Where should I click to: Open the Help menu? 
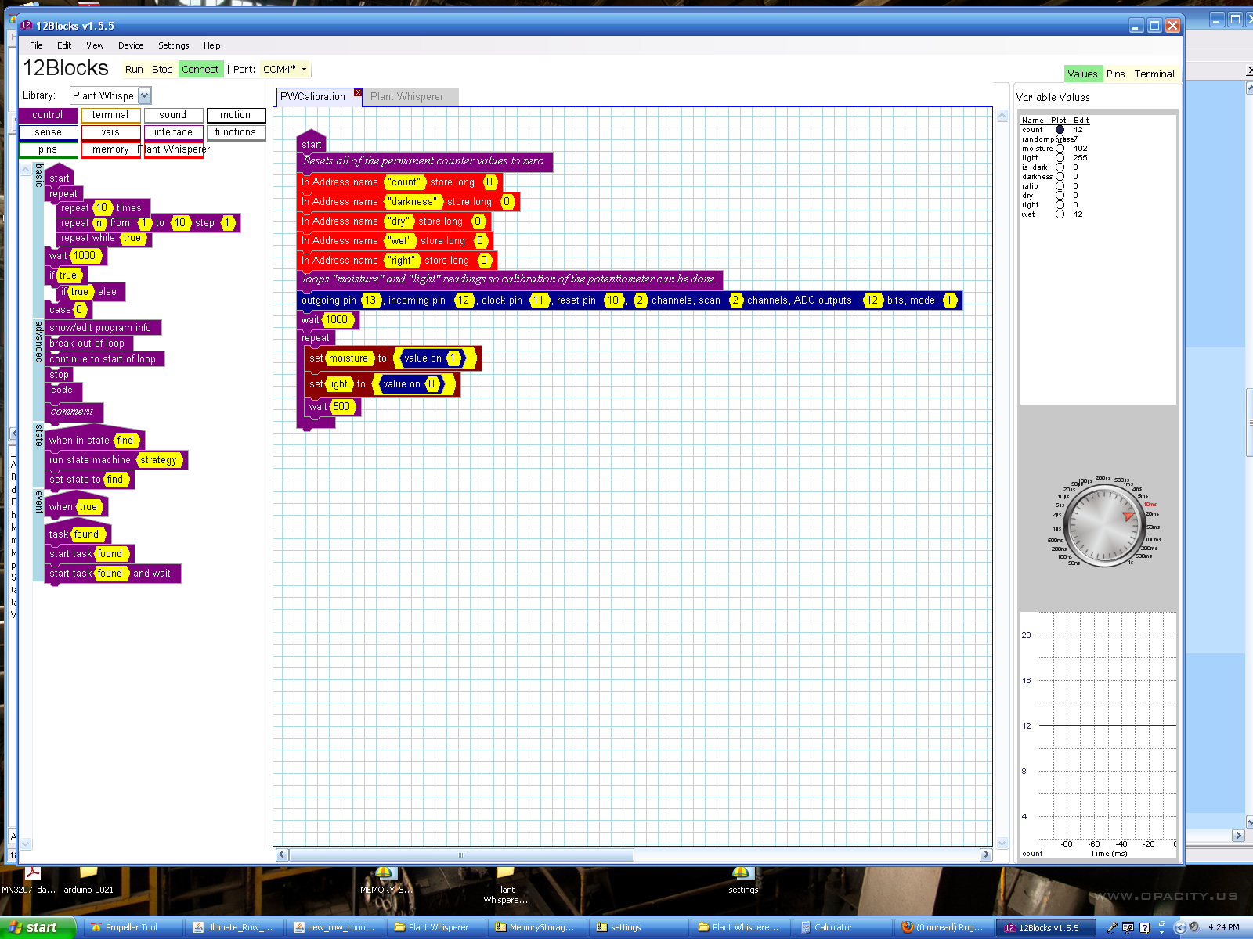pyautogui.click(x=211, y=45)
